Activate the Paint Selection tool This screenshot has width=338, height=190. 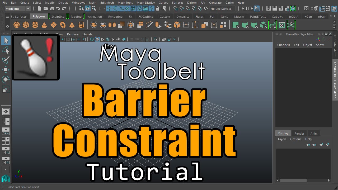(x=6, y=60)
